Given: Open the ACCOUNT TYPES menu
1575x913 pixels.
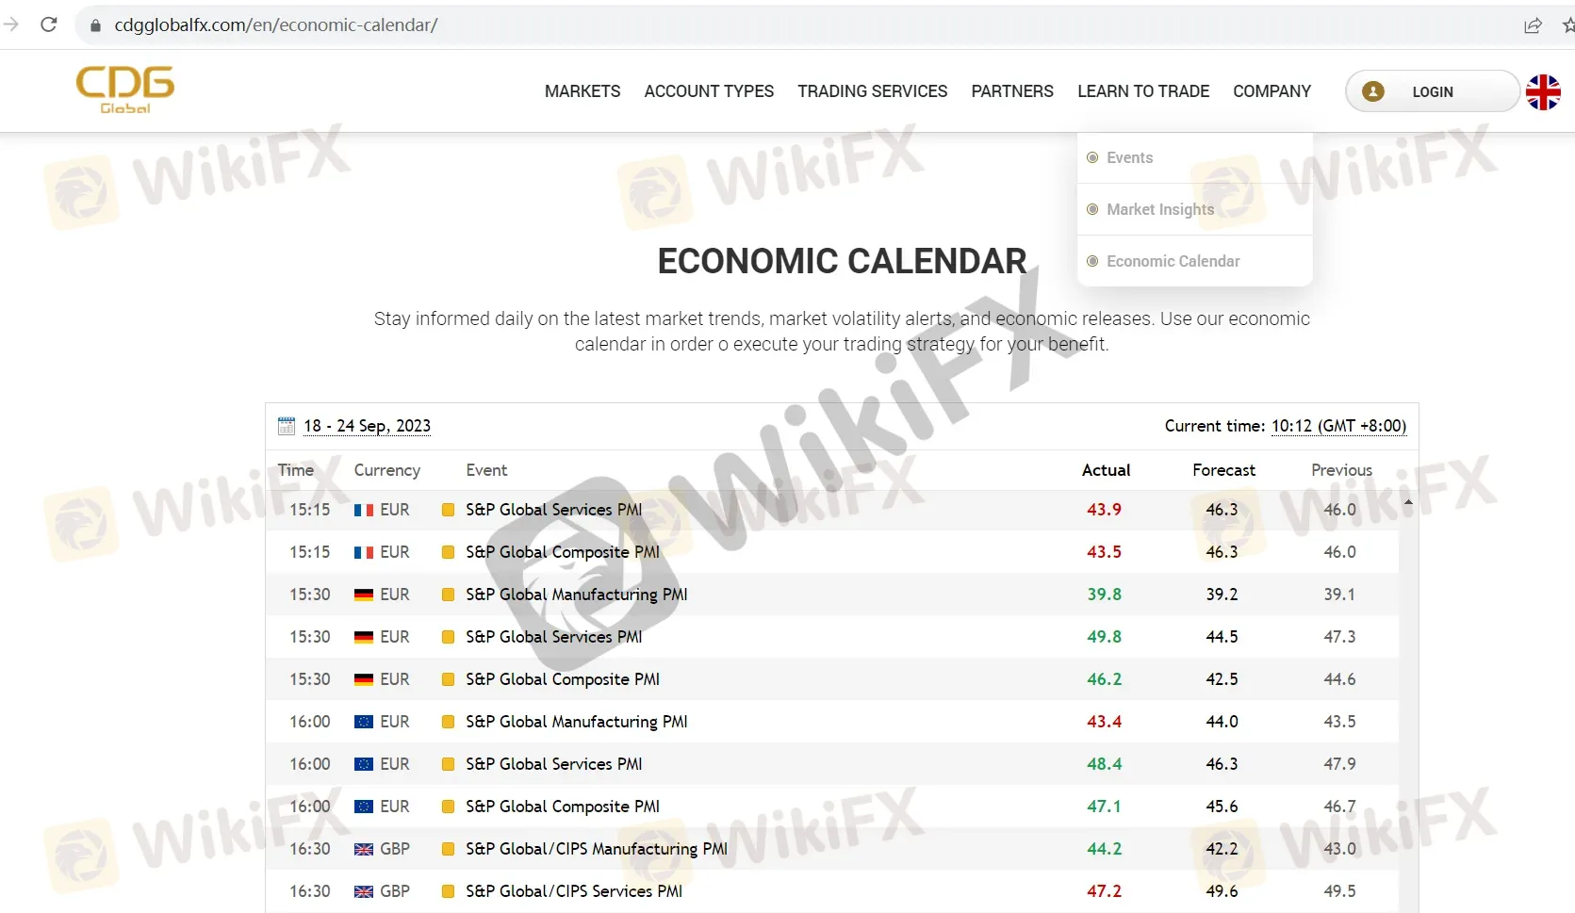Looking at the screenshot, I should [709, 91].
